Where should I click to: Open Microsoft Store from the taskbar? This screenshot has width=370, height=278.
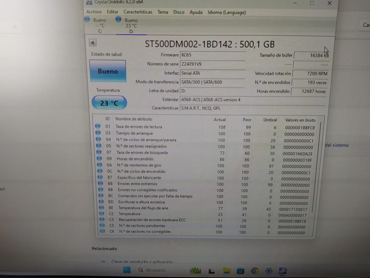240,271
